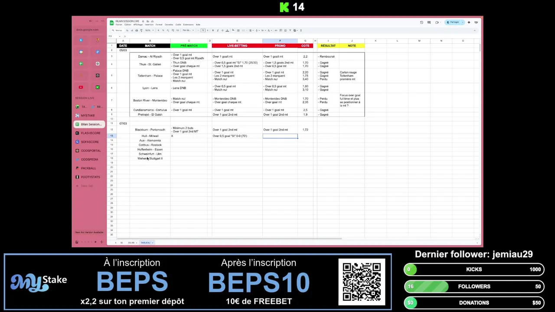Click the Menus search box
Screen dimensions: 555x312
[x=118, y=30]
